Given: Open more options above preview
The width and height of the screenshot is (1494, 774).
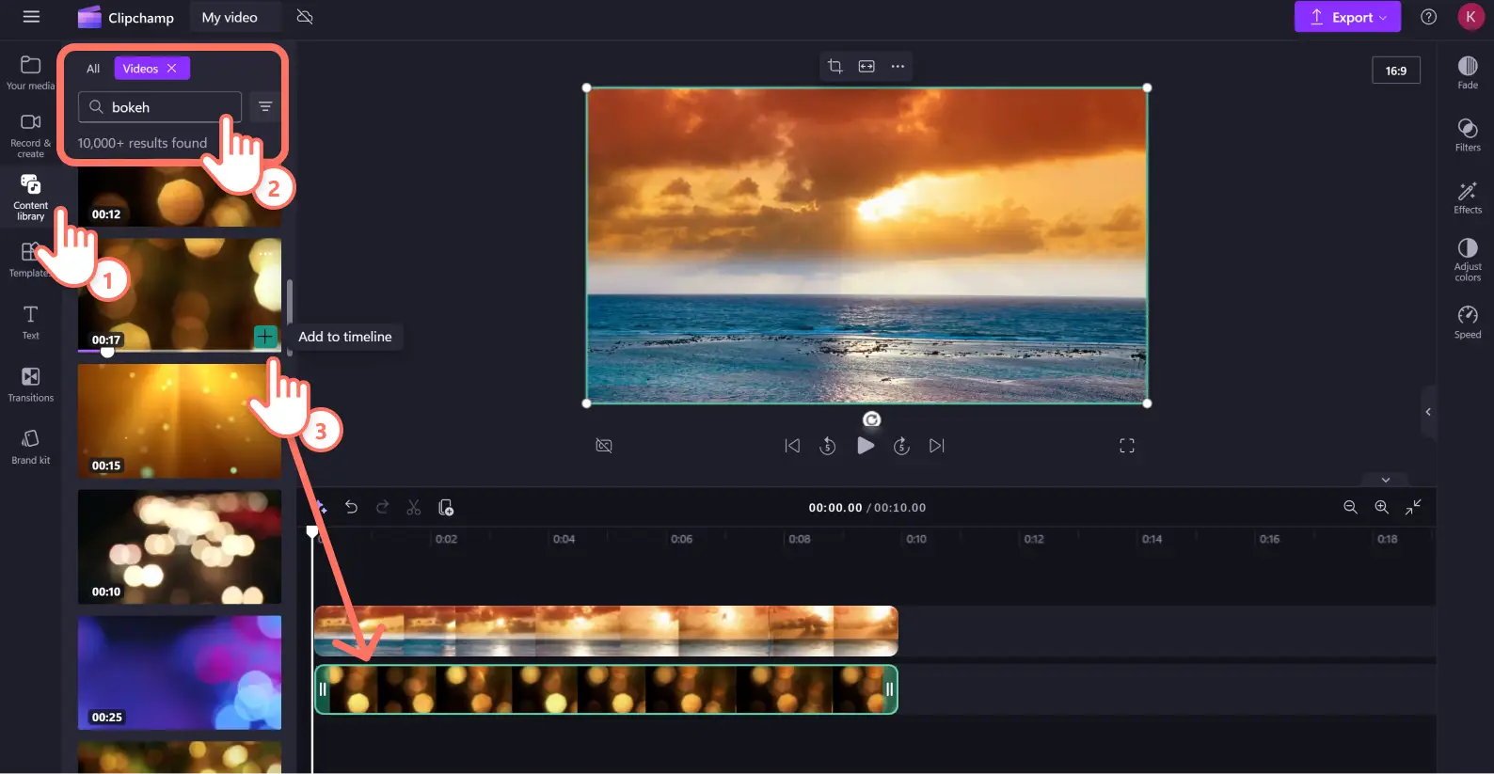Looking at the screenshot, I should coord(898,66).
